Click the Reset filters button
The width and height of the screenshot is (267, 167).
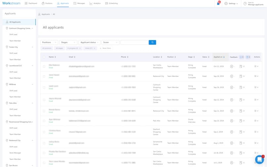click(x=105, y=48)
